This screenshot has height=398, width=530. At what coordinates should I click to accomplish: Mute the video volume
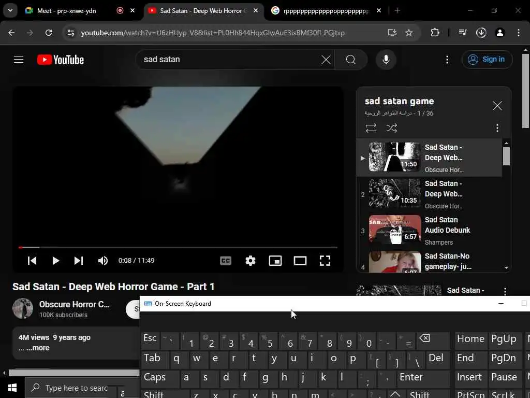(x=103, y=261)
